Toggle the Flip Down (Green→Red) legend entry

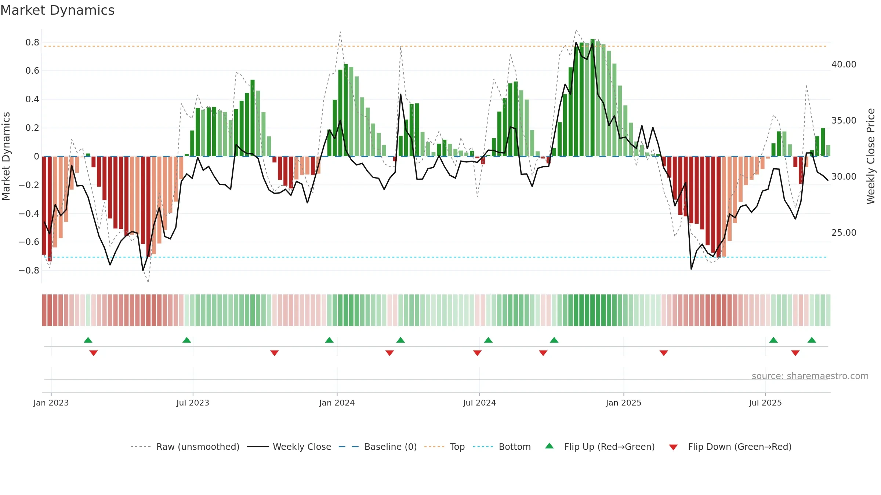click(x=730, y=447)
